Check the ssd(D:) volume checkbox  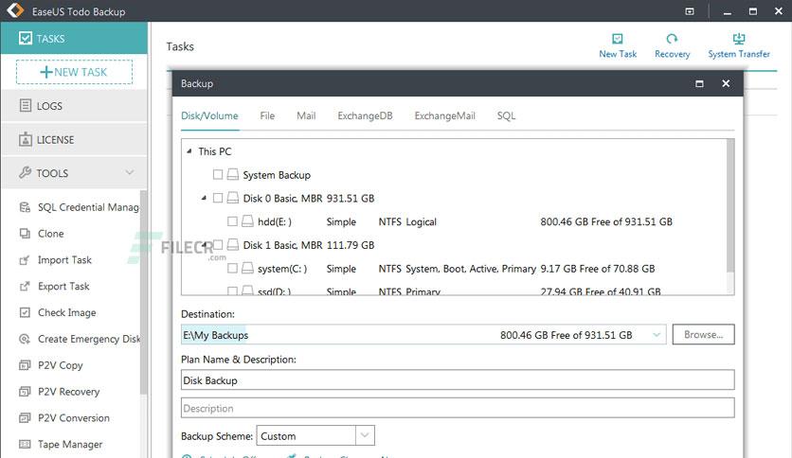point(232,291)
